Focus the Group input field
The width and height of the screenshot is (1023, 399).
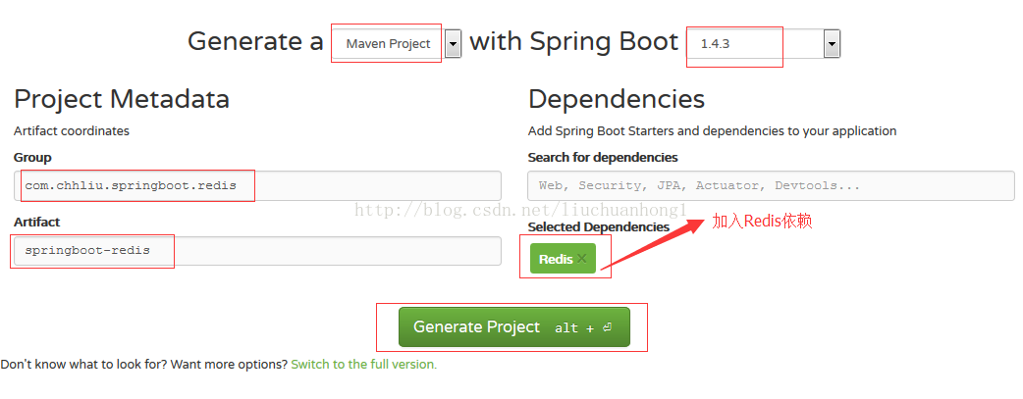pos(257,185)
